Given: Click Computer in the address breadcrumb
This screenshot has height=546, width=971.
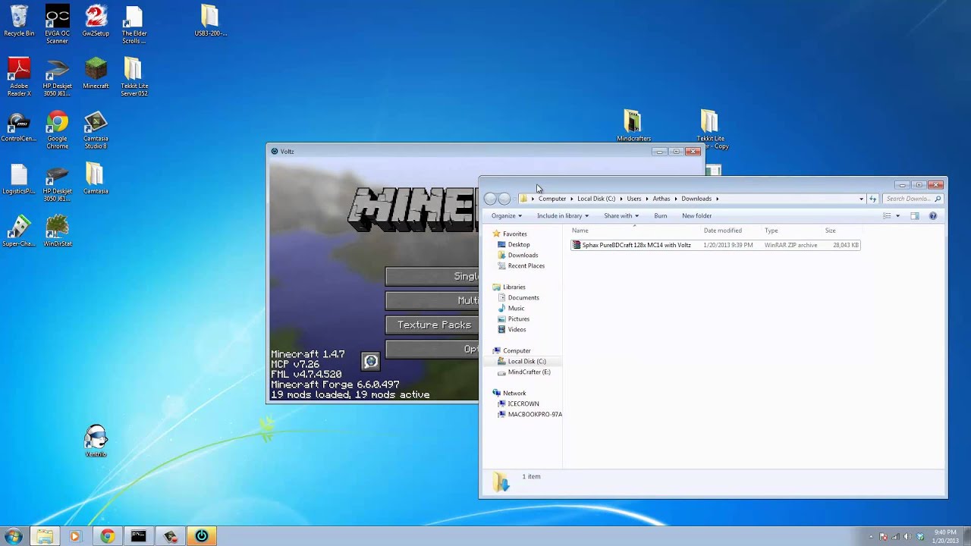Looking at the screenshot, I should pyautogui.click(x=551, y=199).
